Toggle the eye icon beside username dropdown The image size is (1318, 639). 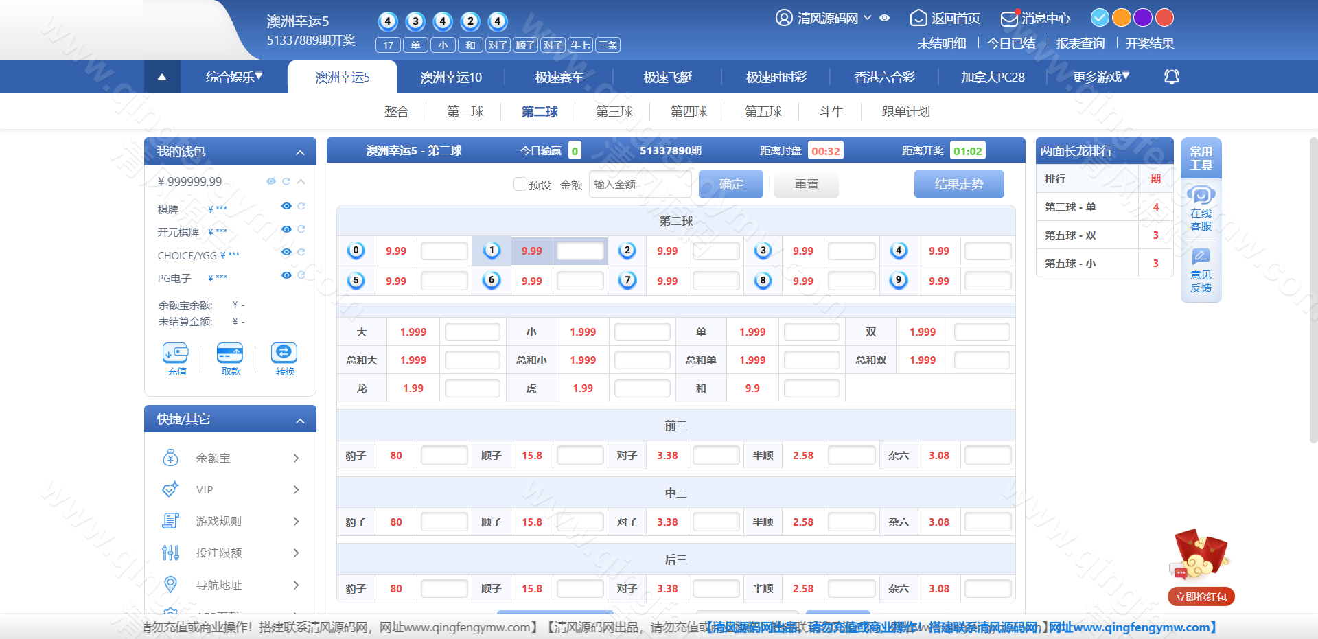coord(885,19)
